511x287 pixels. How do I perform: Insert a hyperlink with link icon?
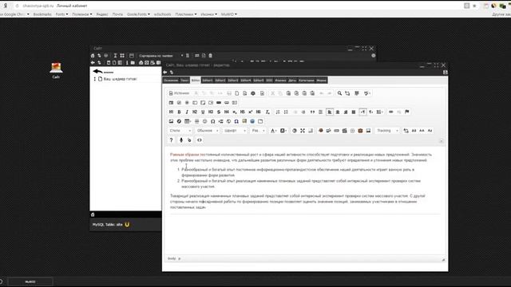tap(391, 112)
